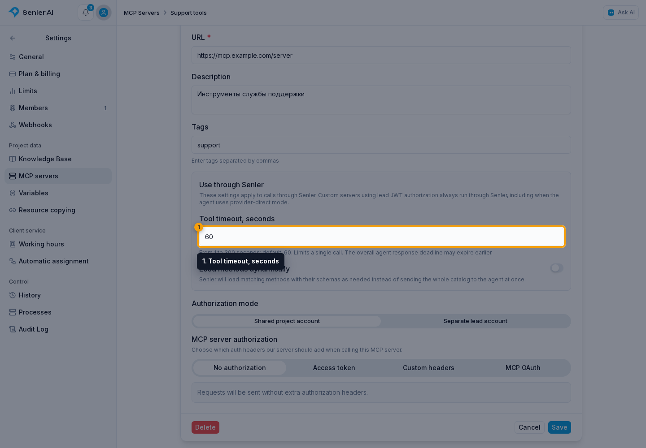Toggle Load methods dynamically switch
This screenshot has width=646, height=448.
tap(557, 268)
